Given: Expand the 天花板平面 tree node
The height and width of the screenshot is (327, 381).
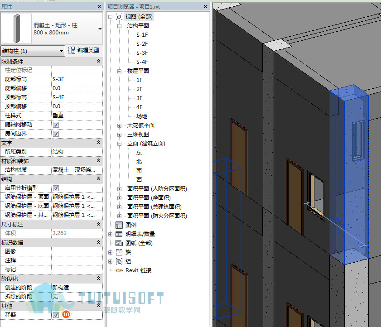Looking at the screenshot, I should (119, 125).
